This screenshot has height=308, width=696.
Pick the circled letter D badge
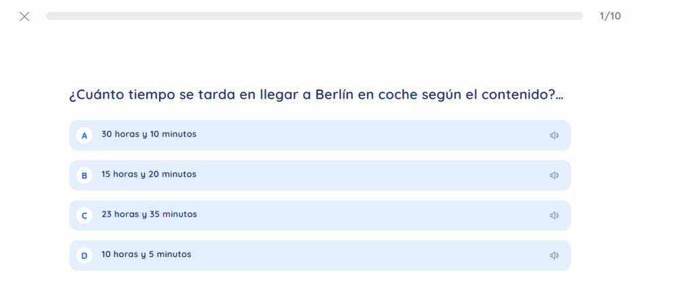coord(84,256)
